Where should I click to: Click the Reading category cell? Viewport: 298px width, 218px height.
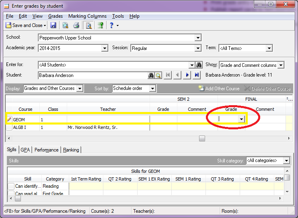click(55, 186)
